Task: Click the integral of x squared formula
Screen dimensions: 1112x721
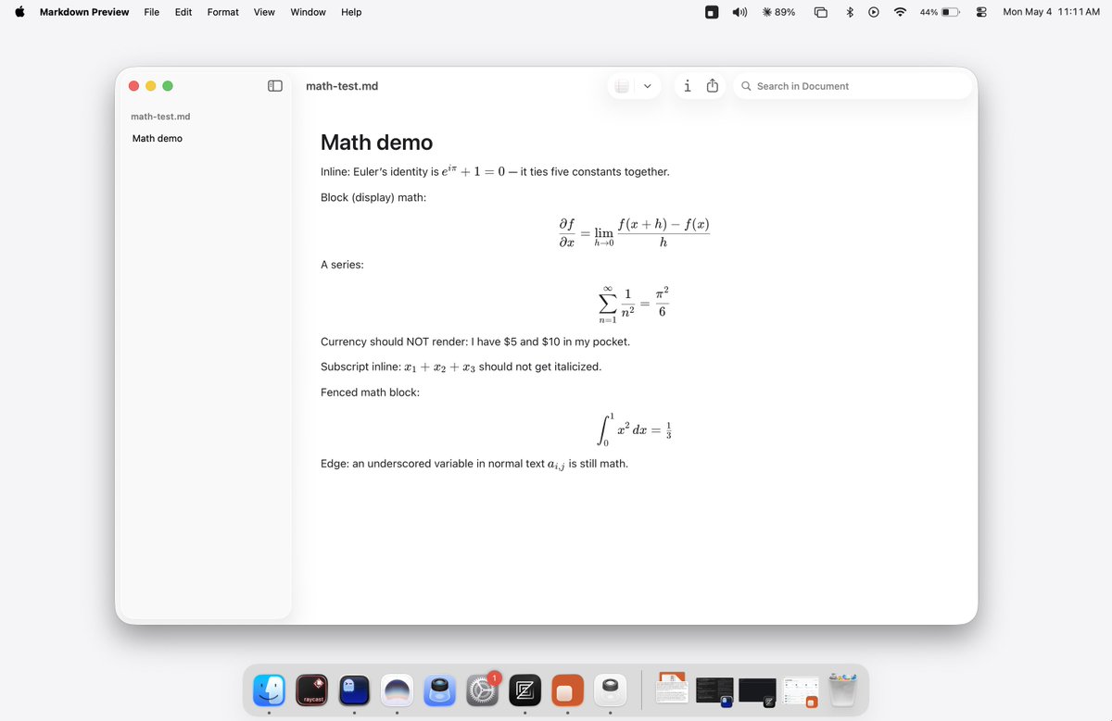Action: [635, 429]
